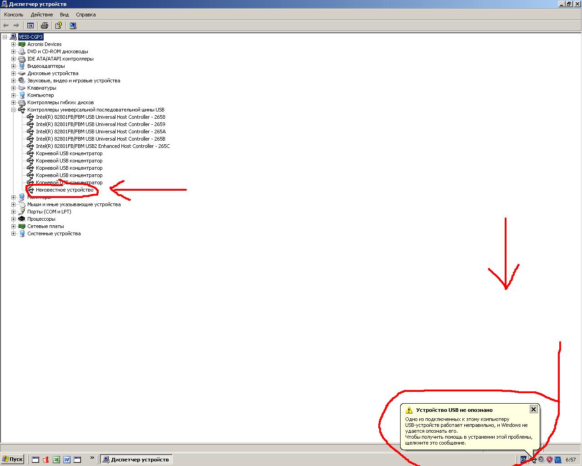The height and width of the screenshot is (466, 582).
Task: Collapse the VESI-CGP3 root node
Action: (5, 37)
